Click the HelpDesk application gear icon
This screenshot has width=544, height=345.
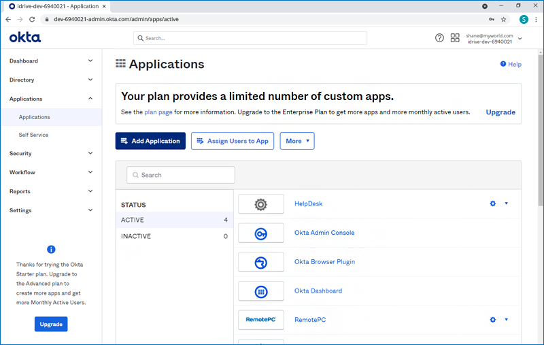click(x=260, y=204)
